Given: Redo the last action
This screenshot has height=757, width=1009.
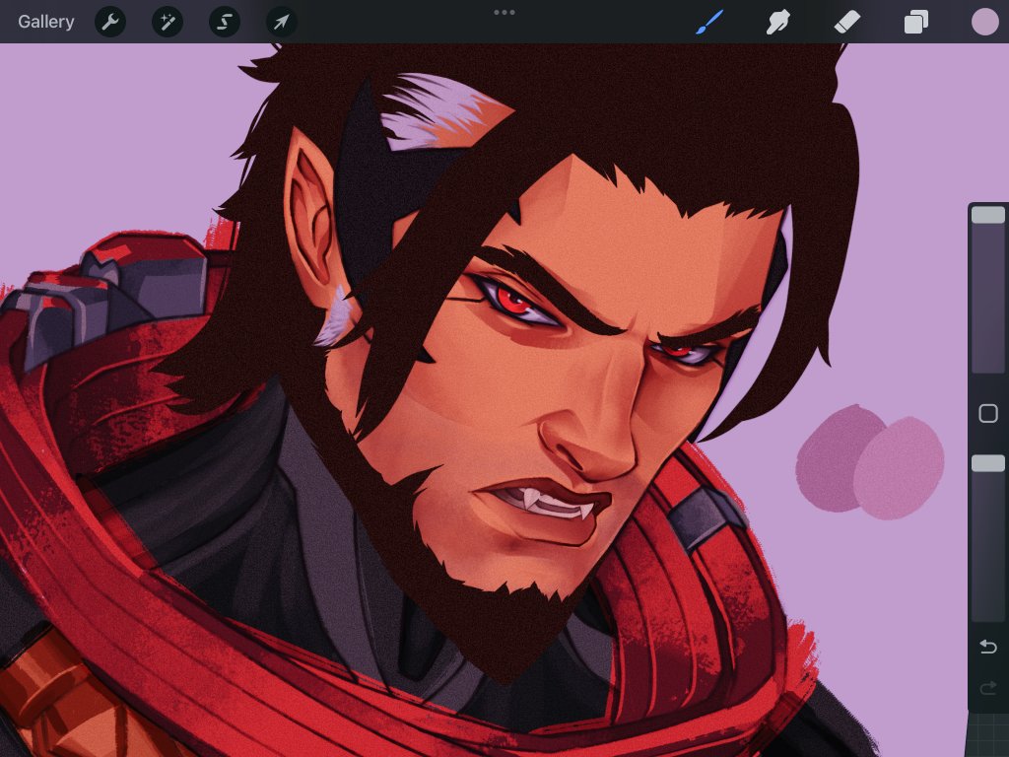Looking at the screenshot, I should 987,689.
